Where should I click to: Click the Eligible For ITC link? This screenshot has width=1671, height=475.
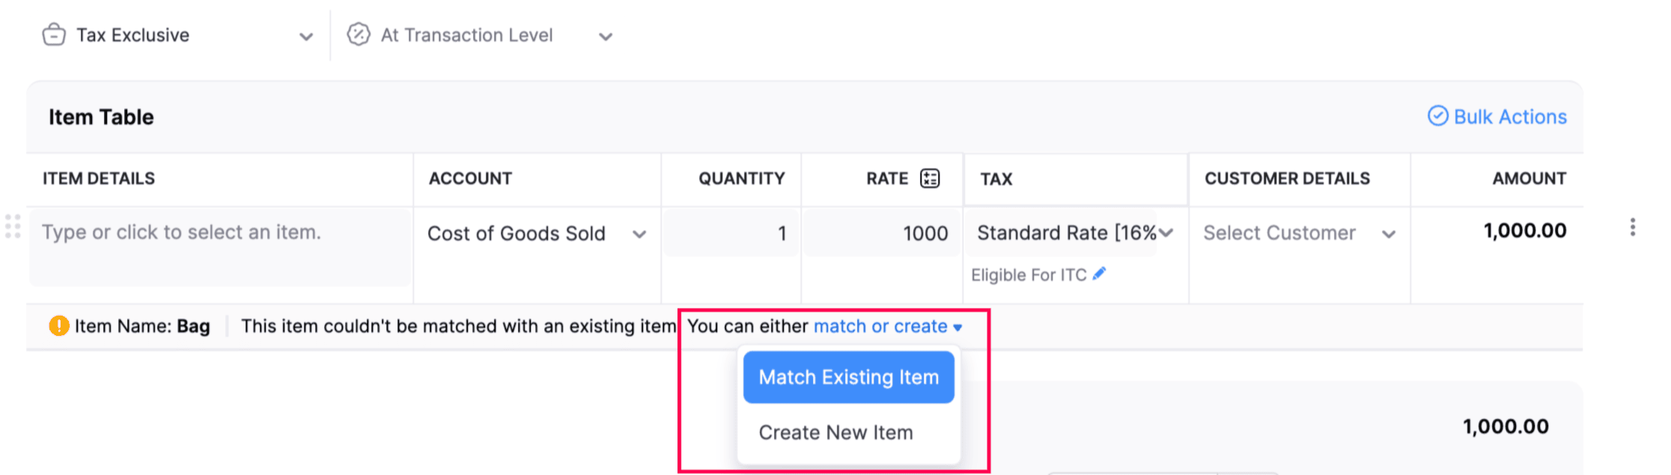click(x=1029, y=274)
